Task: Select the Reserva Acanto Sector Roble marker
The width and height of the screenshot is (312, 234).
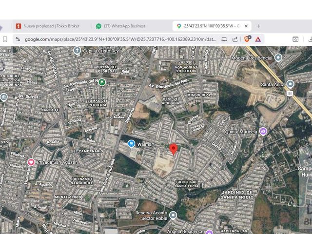Action: (173, 215)
